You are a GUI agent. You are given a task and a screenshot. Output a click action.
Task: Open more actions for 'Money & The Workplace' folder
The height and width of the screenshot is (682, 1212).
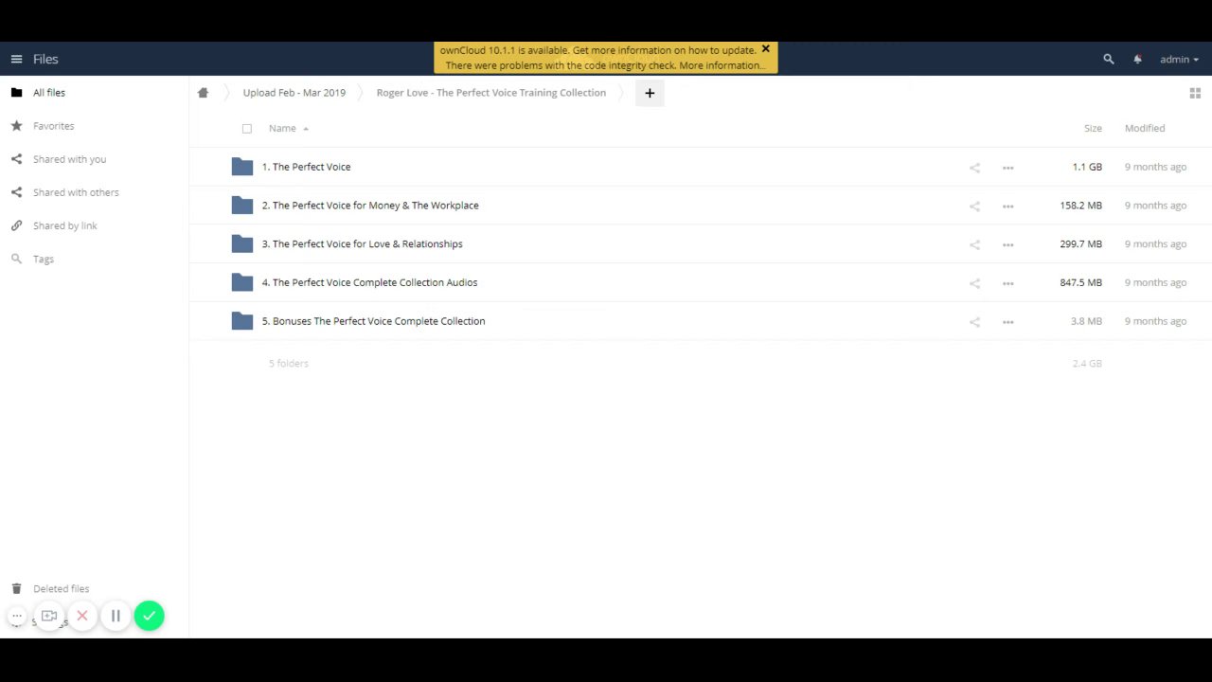click(x=1007, y=206)
